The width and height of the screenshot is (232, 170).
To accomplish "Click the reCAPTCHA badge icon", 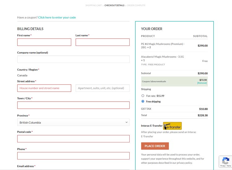I will pyautogui.click(x=225, y=161).
